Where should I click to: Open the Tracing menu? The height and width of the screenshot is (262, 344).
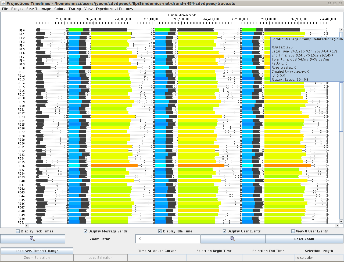(x=75, y=9)
